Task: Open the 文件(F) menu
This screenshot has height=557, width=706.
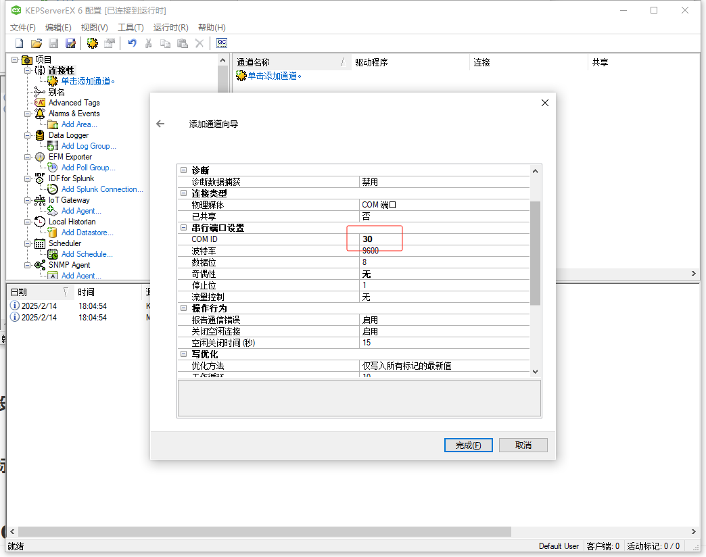Action: click(23, 28)
